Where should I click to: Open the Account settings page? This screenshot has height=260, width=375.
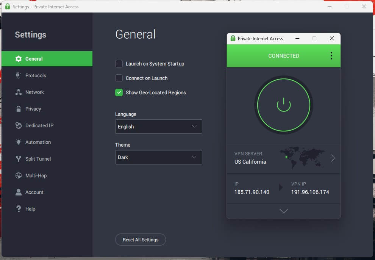(x=47, y=192)
